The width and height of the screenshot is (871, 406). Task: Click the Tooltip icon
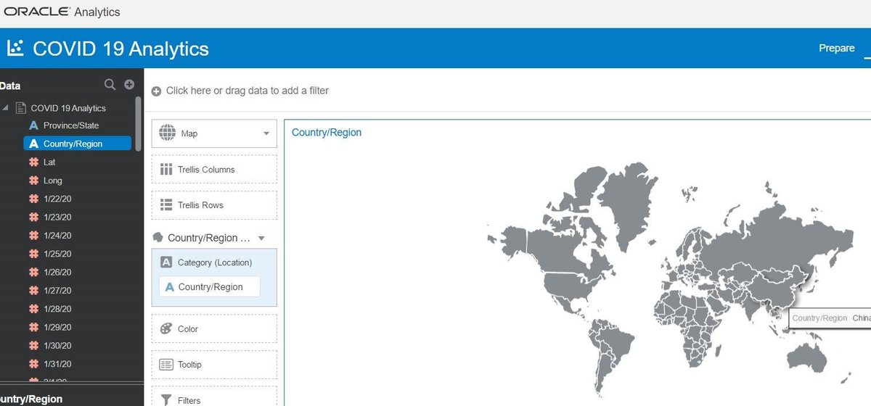(x=166, y=365)
